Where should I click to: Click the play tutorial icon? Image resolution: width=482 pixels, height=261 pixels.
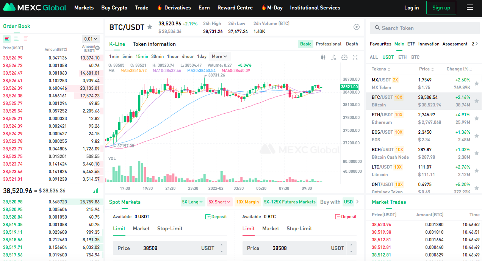(x=357, y=27)
